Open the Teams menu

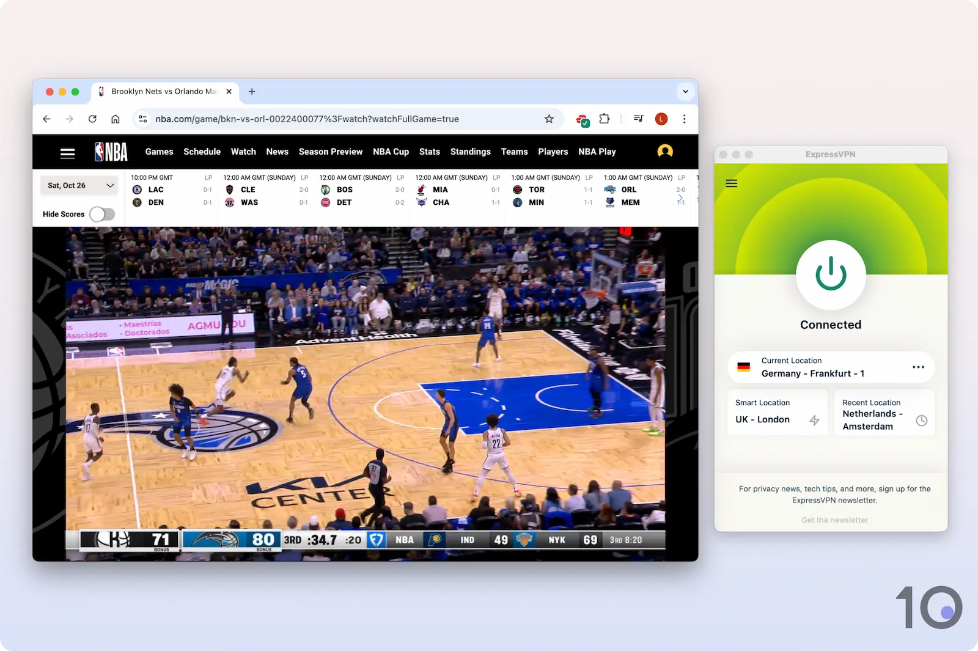(514, 152)
